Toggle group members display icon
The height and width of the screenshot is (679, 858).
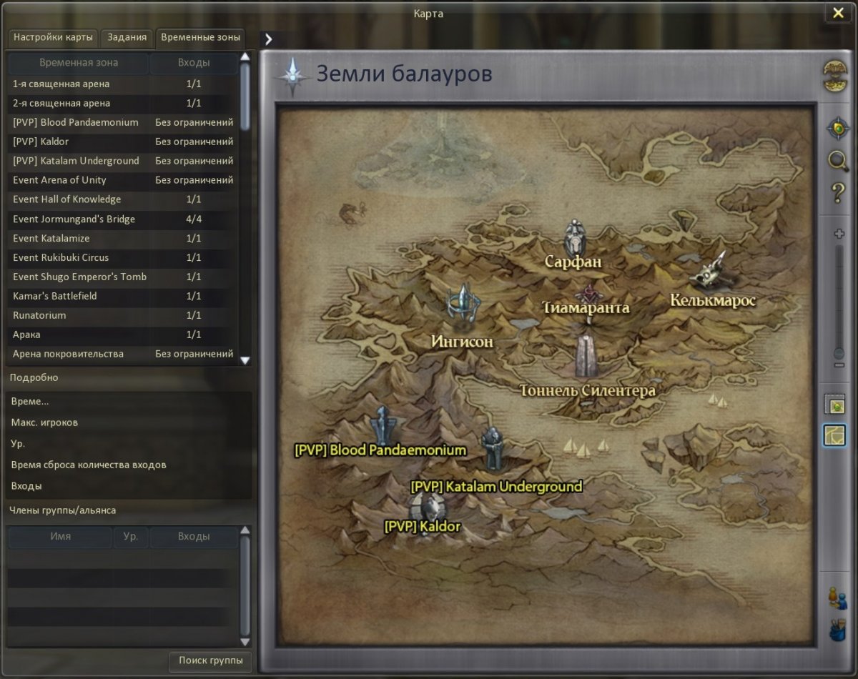[x=837, y=597]
